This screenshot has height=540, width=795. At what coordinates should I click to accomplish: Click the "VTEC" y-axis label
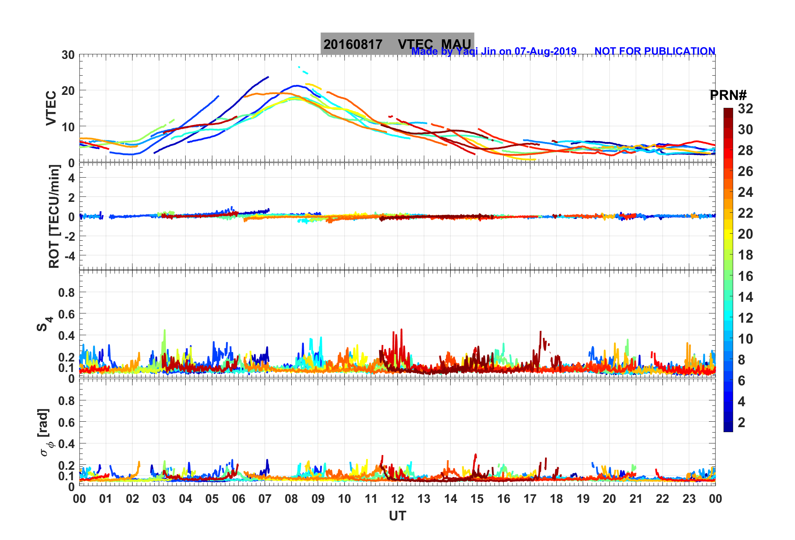pyautogui.click(x=51, y=108)
